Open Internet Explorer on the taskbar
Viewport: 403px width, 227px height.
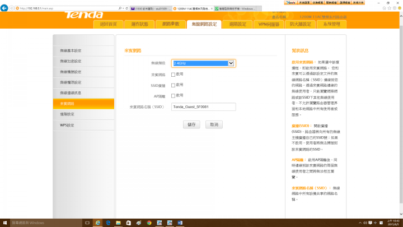[97, 223]
